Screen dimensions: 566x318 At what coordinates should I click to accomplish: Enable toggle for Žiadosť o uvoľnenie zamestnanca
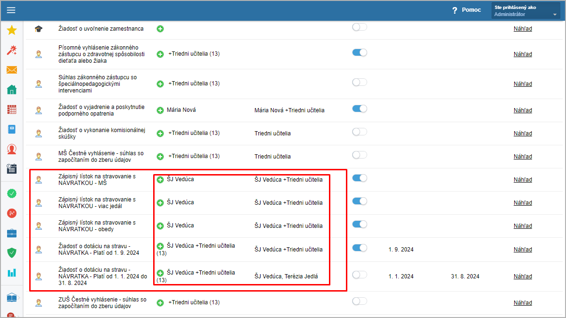pos(359,27)
